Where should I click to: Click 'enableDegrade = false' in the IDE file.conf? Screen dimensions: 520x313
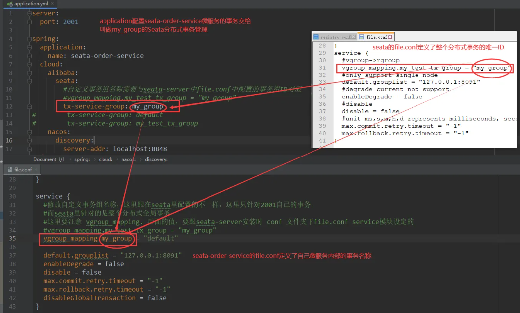pyautogui.click(x=84, y=264)
